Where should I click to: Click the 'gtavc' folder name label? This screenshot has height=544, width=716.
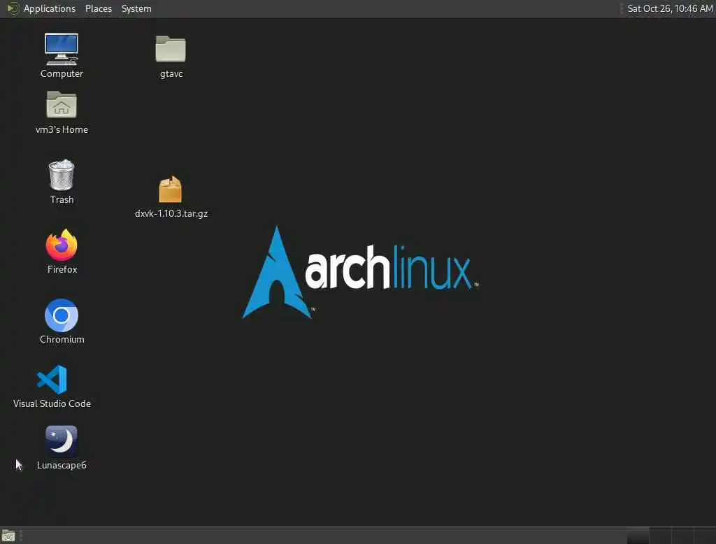point(171,74)
